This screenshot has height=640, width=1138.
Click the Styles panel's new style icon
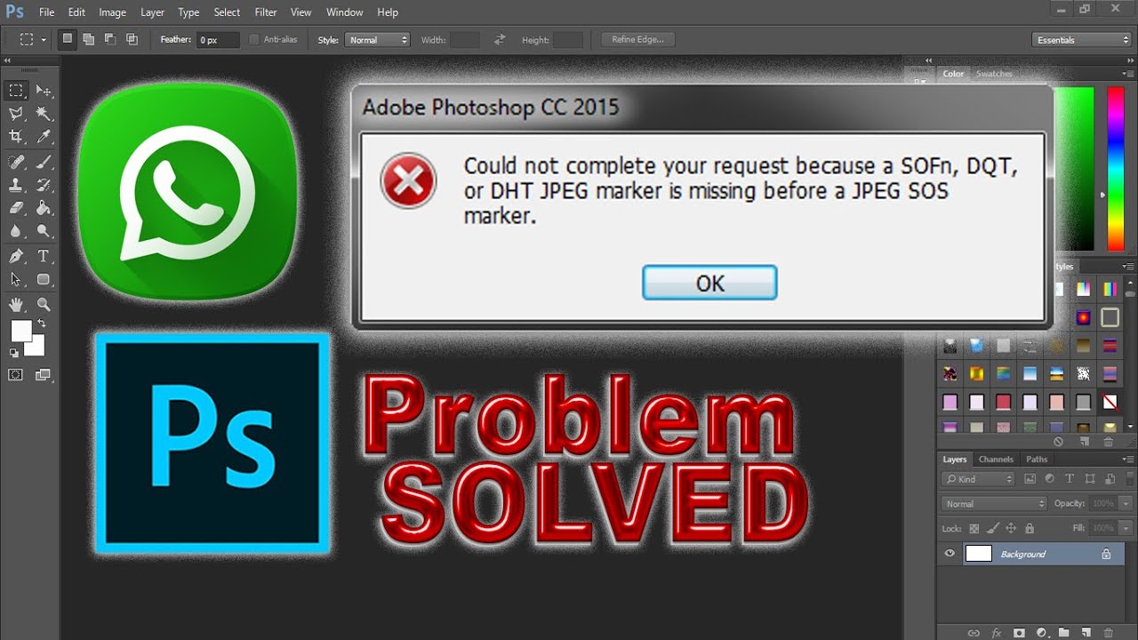pyautogui.click(x=1085, y=441)
